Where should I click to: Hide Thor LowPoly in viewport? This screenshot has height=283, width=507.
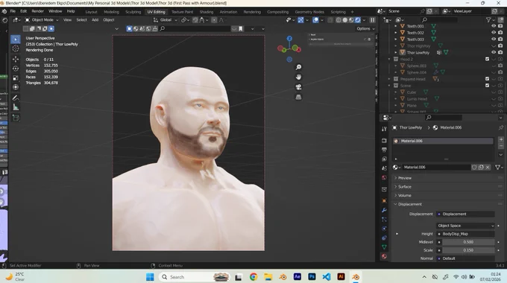pos(494,52)
